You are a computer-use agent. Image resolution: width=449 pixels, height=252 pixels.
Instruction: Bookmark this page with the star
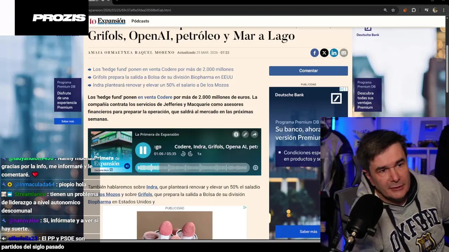[393, 10]
